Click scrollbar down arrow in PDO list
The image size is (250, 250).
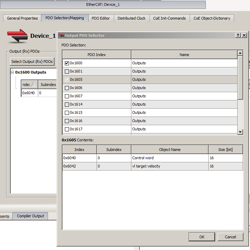[240, 132]
